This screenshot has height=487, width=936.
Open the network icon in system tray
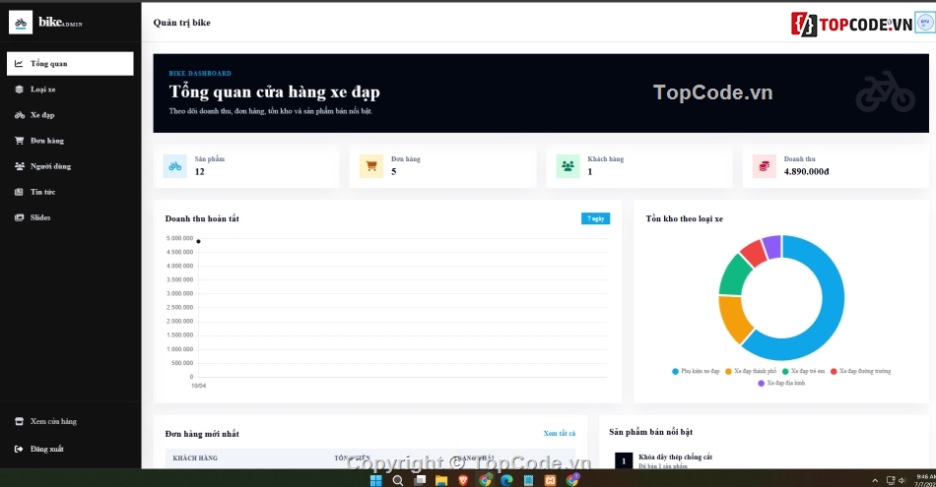point(891,480)
